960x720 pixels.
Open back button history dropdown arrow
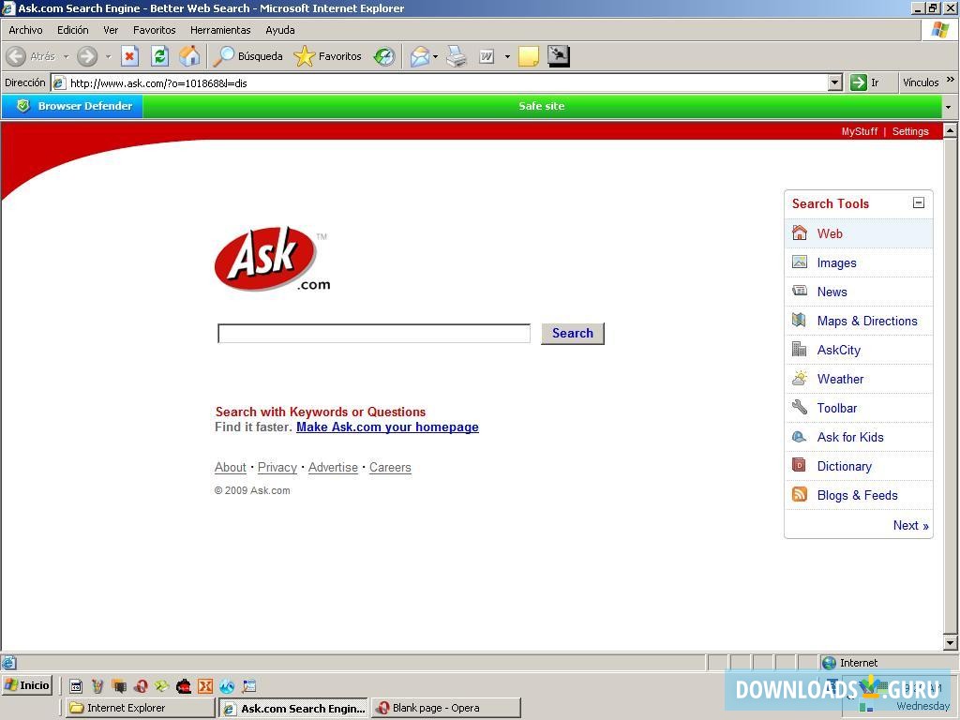(66, 57)
